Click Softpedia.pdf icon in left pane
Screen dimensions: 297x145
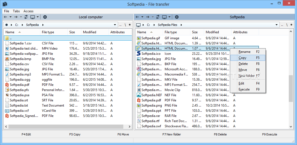[x=7, y=85]
